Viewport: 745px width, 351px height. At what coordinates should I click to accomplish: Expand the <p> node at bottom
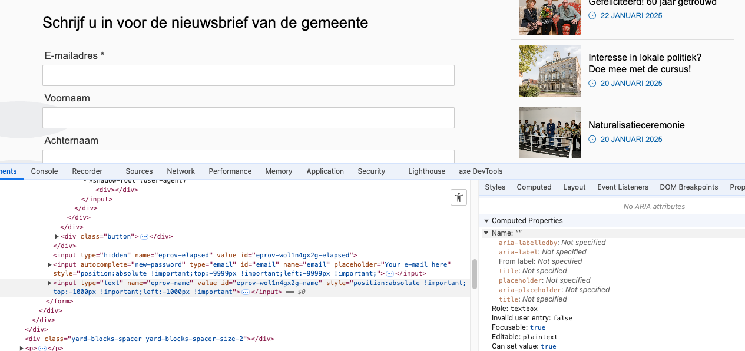pyautogui.click(x=22, y=349)
